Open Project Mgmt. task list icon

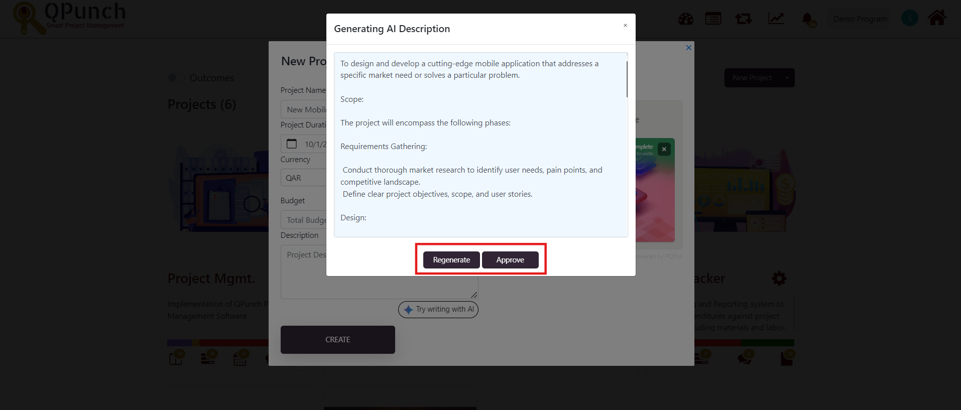(209, 357)
